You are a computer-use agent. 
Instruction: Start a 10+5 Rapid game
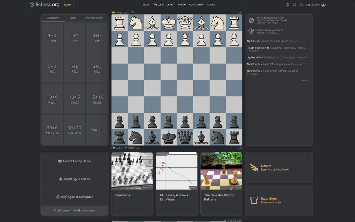[74, 99]
